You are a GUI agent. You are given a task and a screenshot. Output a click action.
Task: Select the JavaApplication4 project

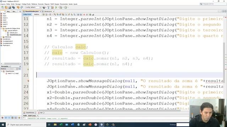(x=8, y=41)
